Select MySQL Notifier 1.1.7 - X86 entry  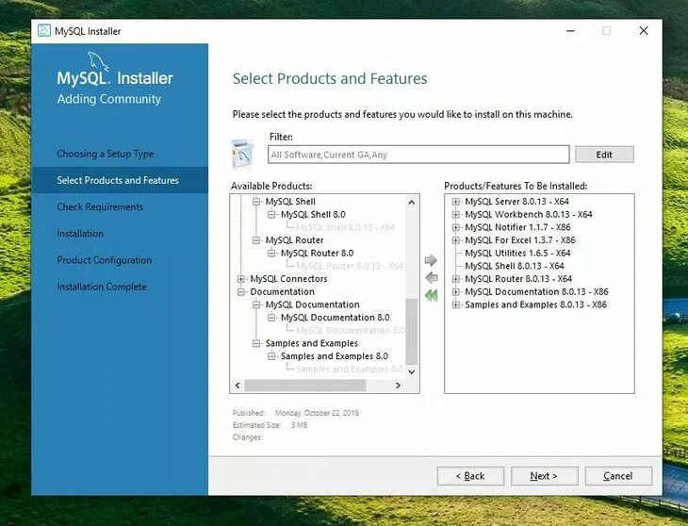[517, 227]
